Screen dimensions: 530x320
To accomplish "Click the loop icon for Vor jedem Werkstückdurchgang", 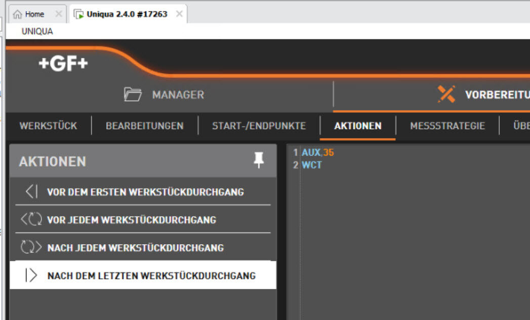I will click(30, 220).
